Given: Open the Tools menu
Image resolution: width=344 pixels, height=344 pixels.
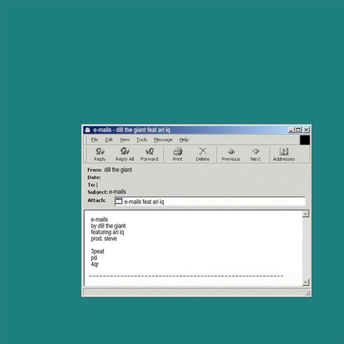Looking at the screenshot, I should click(142, 140).
